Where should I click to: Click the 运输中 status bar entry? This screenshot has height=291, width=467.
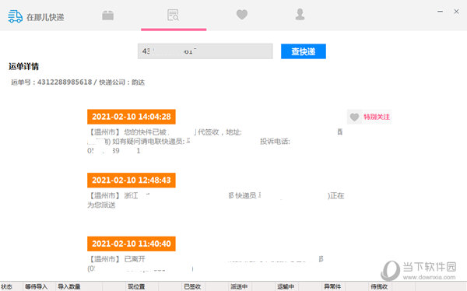coord(286,286)
